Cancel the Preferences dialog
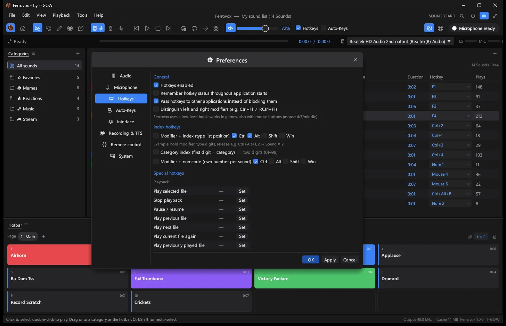The height and width of the screenshot is (326, 506). pyautogui.click(x=350, y=260)
